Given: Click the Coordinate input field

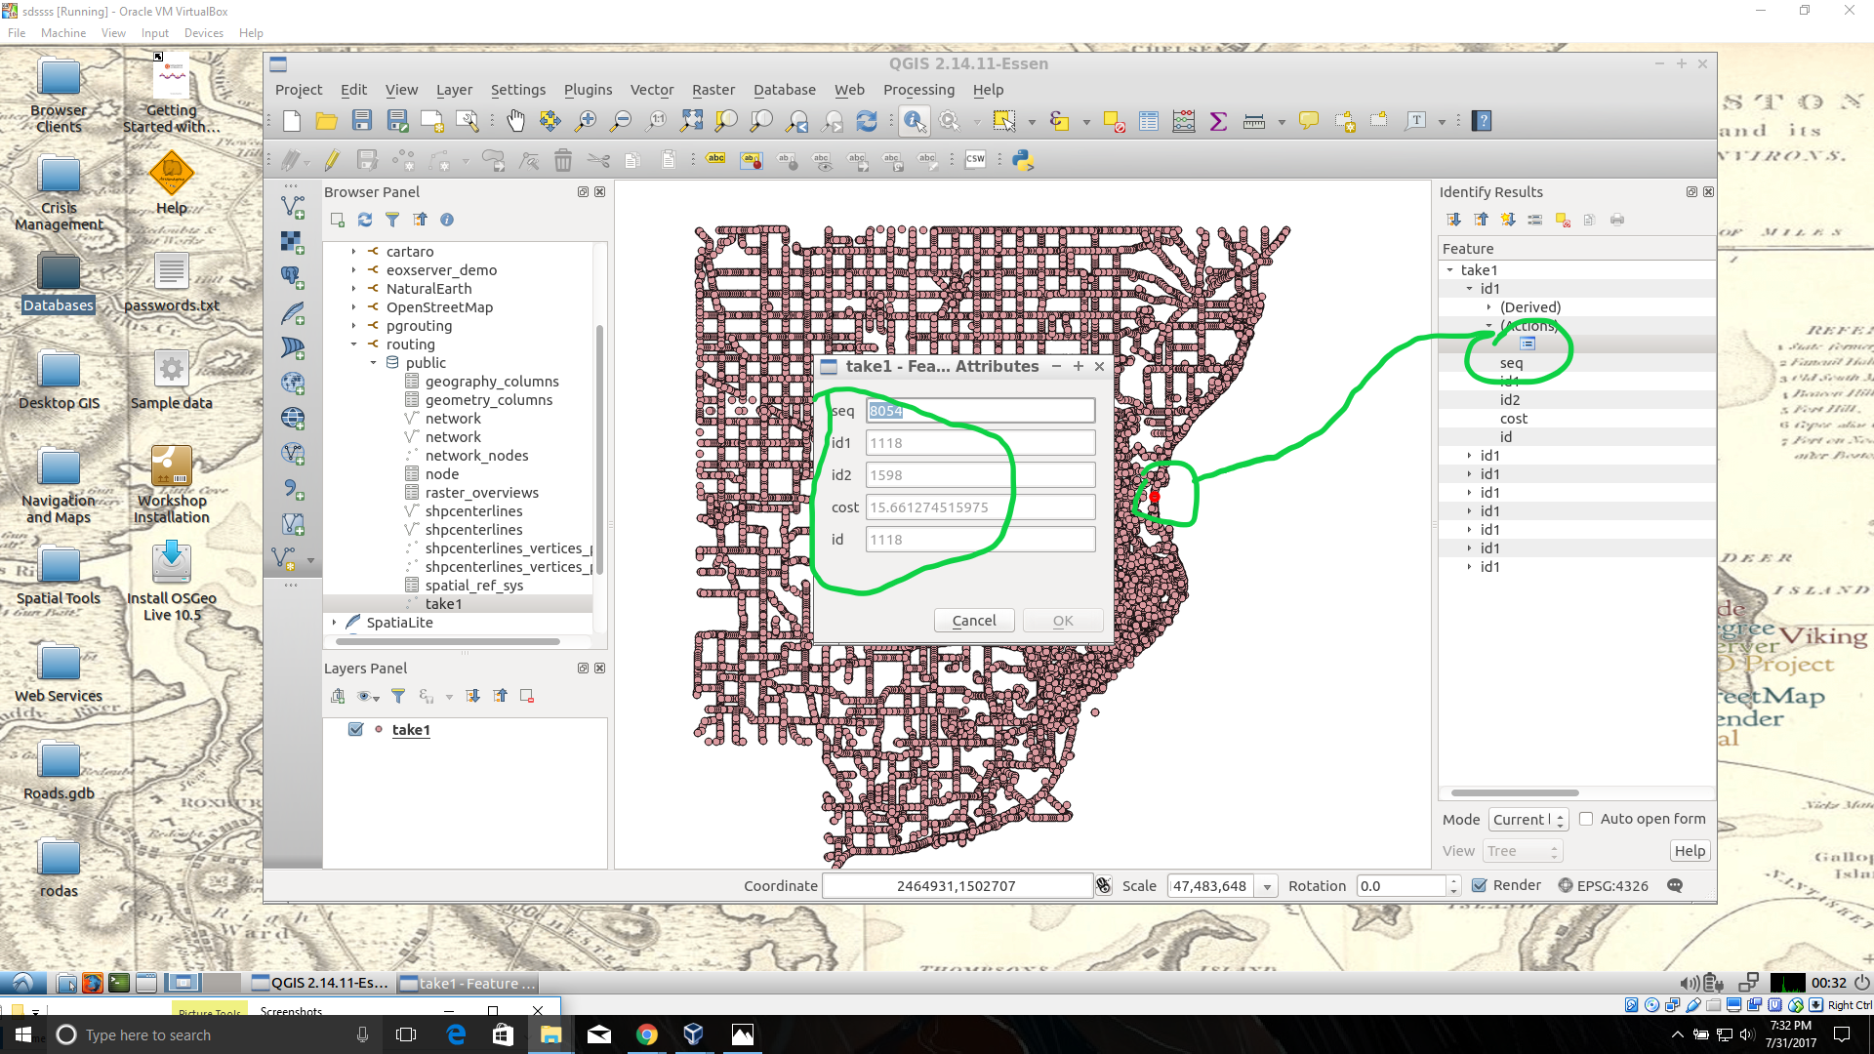Looking at the screenshot, I should (x=957, y=886).
